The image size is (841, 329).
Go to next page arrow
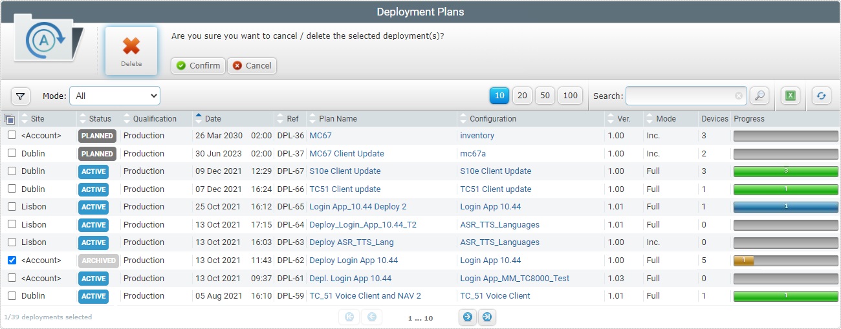click(468, 317)
